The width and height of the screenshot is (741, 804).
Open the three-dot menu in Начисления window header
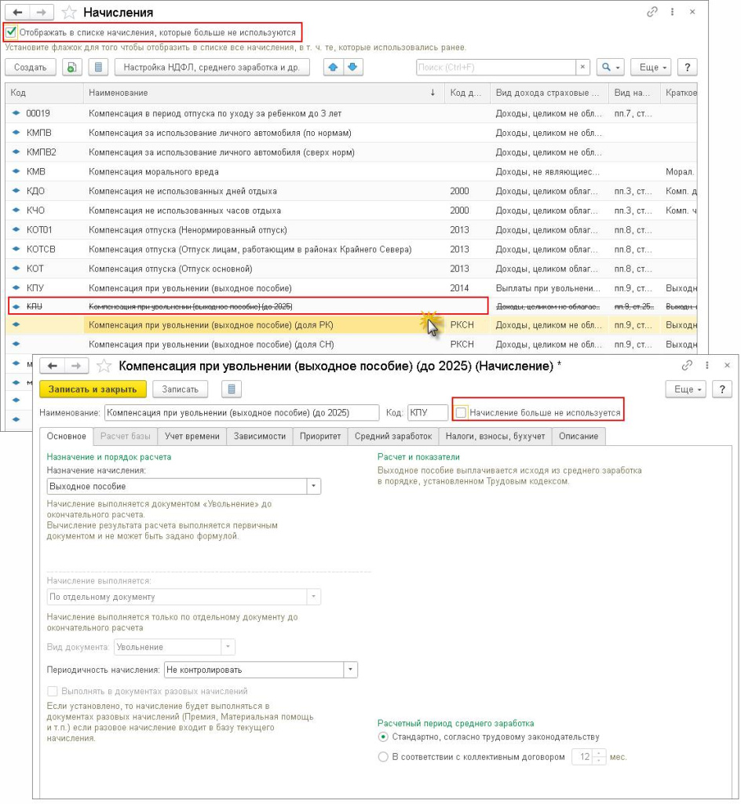673,12
